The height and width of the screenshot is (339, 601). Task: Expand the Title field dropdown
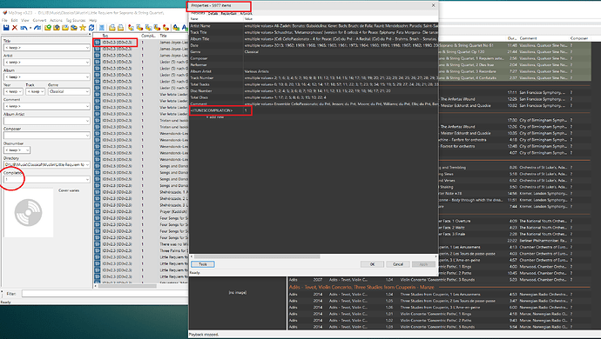click(x=87, y=48)
